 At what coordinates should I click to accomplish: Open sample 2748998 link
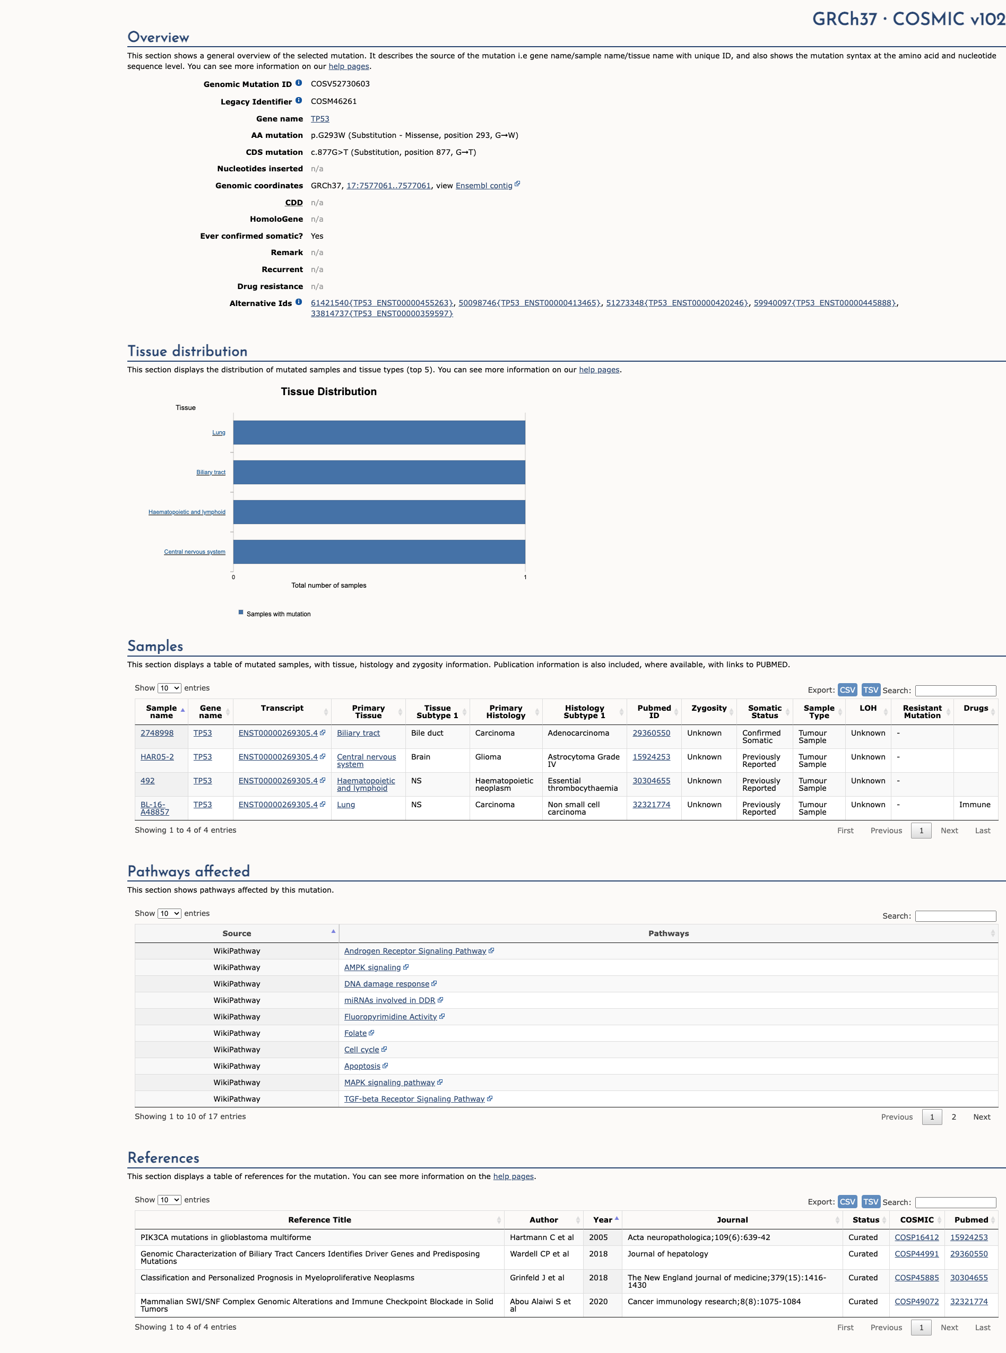point(157,734)
